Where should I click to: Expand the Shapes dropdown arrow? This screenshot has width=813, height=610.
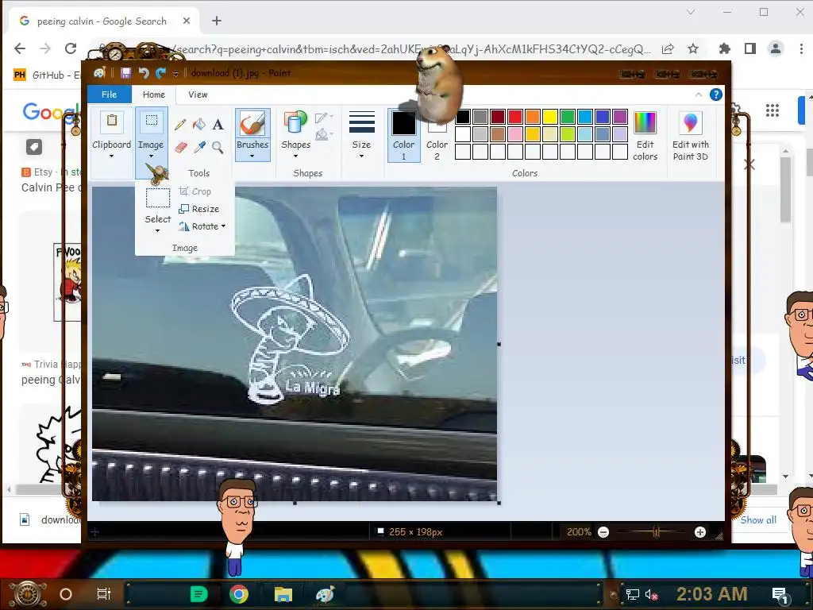(x=295, y=156)
